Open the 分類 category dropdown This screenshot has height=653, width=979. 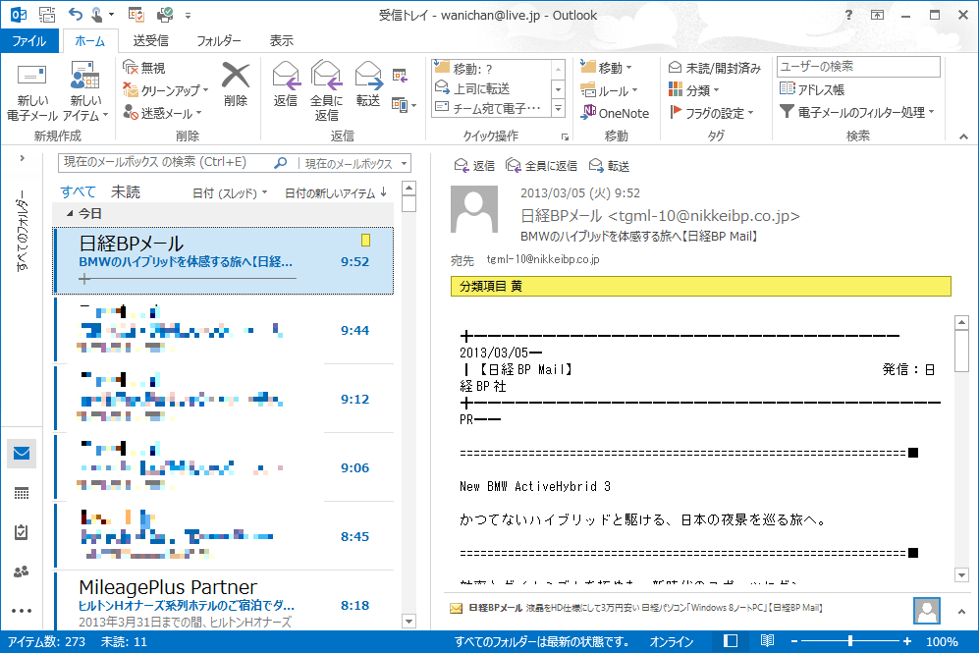coord(693,90)
